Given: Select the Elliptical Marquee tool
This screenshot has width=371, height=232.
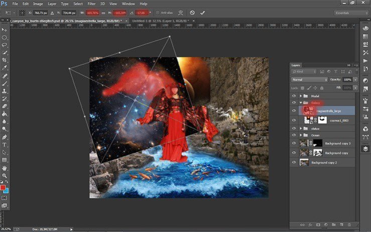Looking at the screenshot, I should coord(5,37).
